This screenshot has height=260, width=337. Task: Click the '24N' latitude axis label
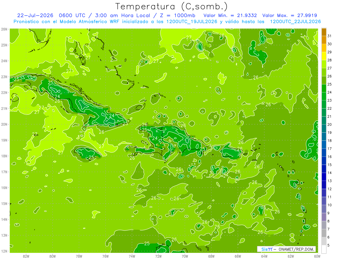point(4,61)
